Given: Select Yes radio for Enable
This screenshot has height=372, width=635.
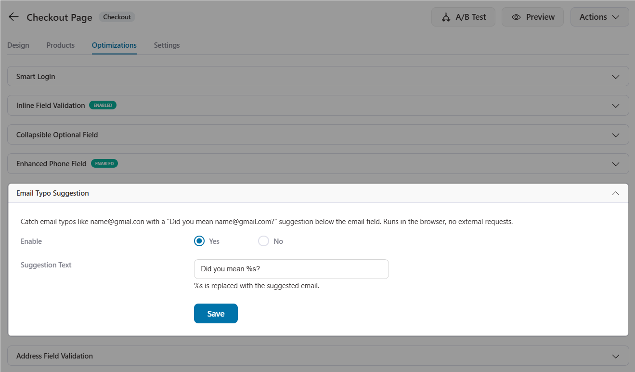Looking at the screenshot, I should pos(199,241).
